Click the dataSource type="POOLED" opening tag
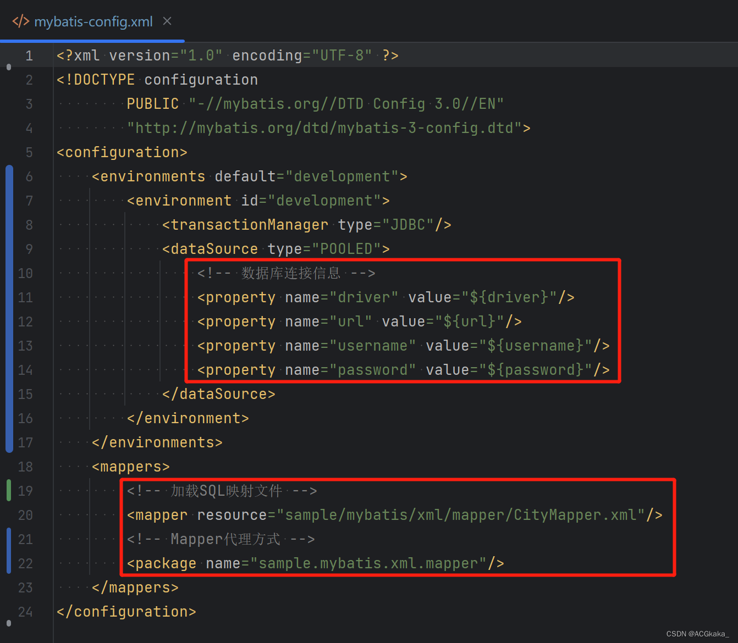Viewport: 738px width, 643px height. pos(276,249)
